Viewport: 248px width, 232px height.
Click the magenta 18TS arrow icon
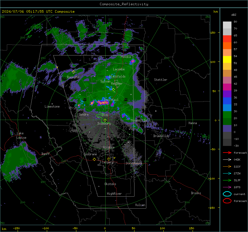point(227,187)
